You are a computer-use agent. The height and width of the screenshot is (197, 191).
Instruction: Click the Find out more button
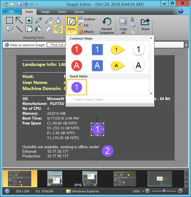click(56, 45)
